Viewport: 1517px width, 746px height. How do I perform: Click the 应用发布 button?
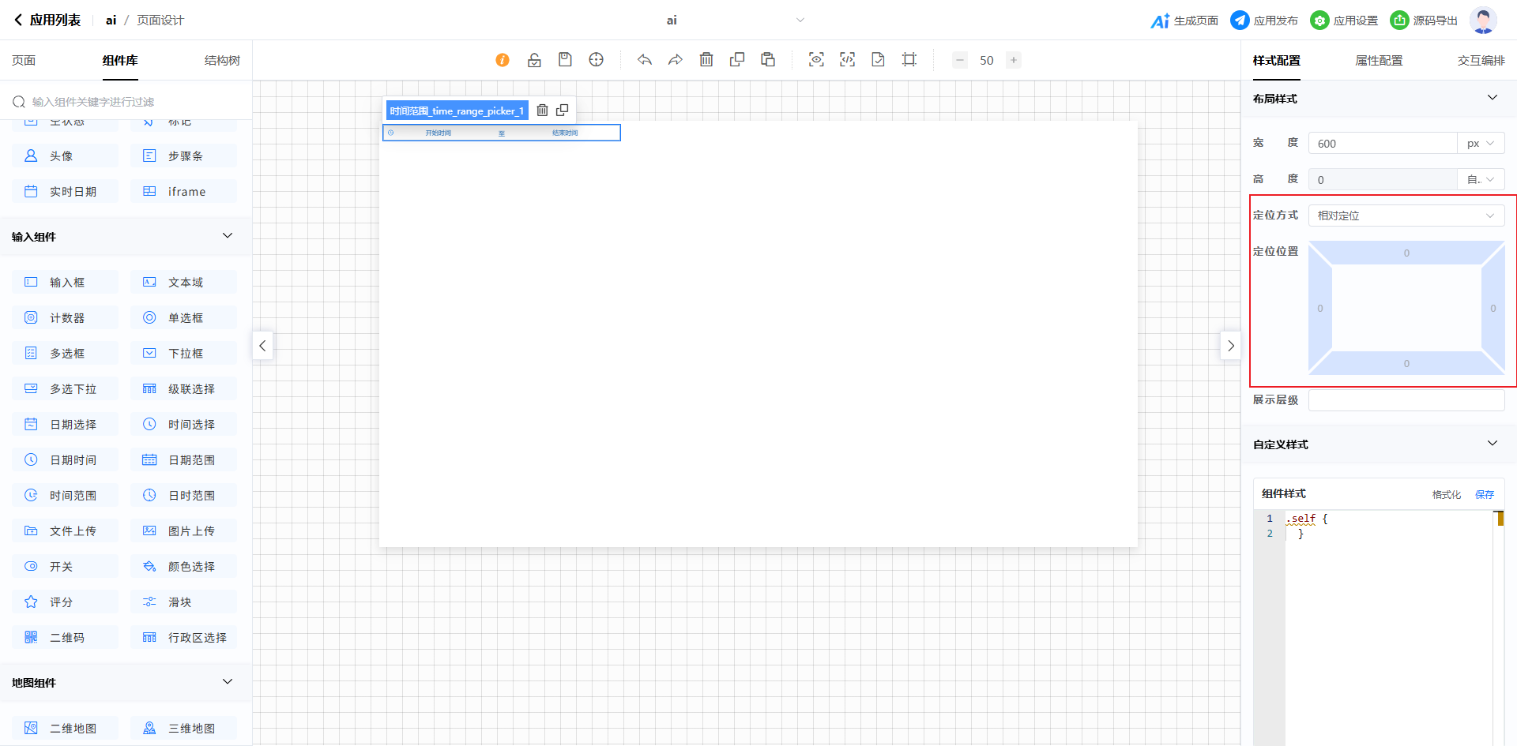click(1264, 21)
